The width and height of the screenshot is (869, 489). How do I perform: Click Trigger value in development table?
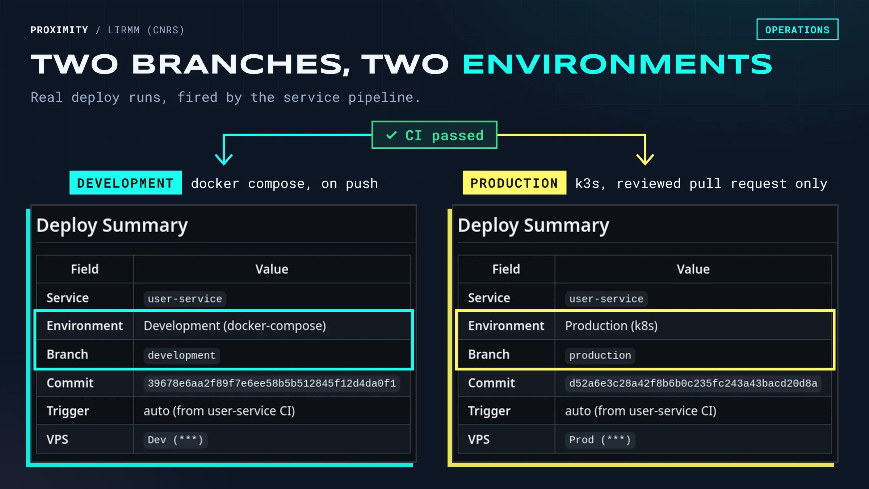pyautogui.click(x=219, y=411)
